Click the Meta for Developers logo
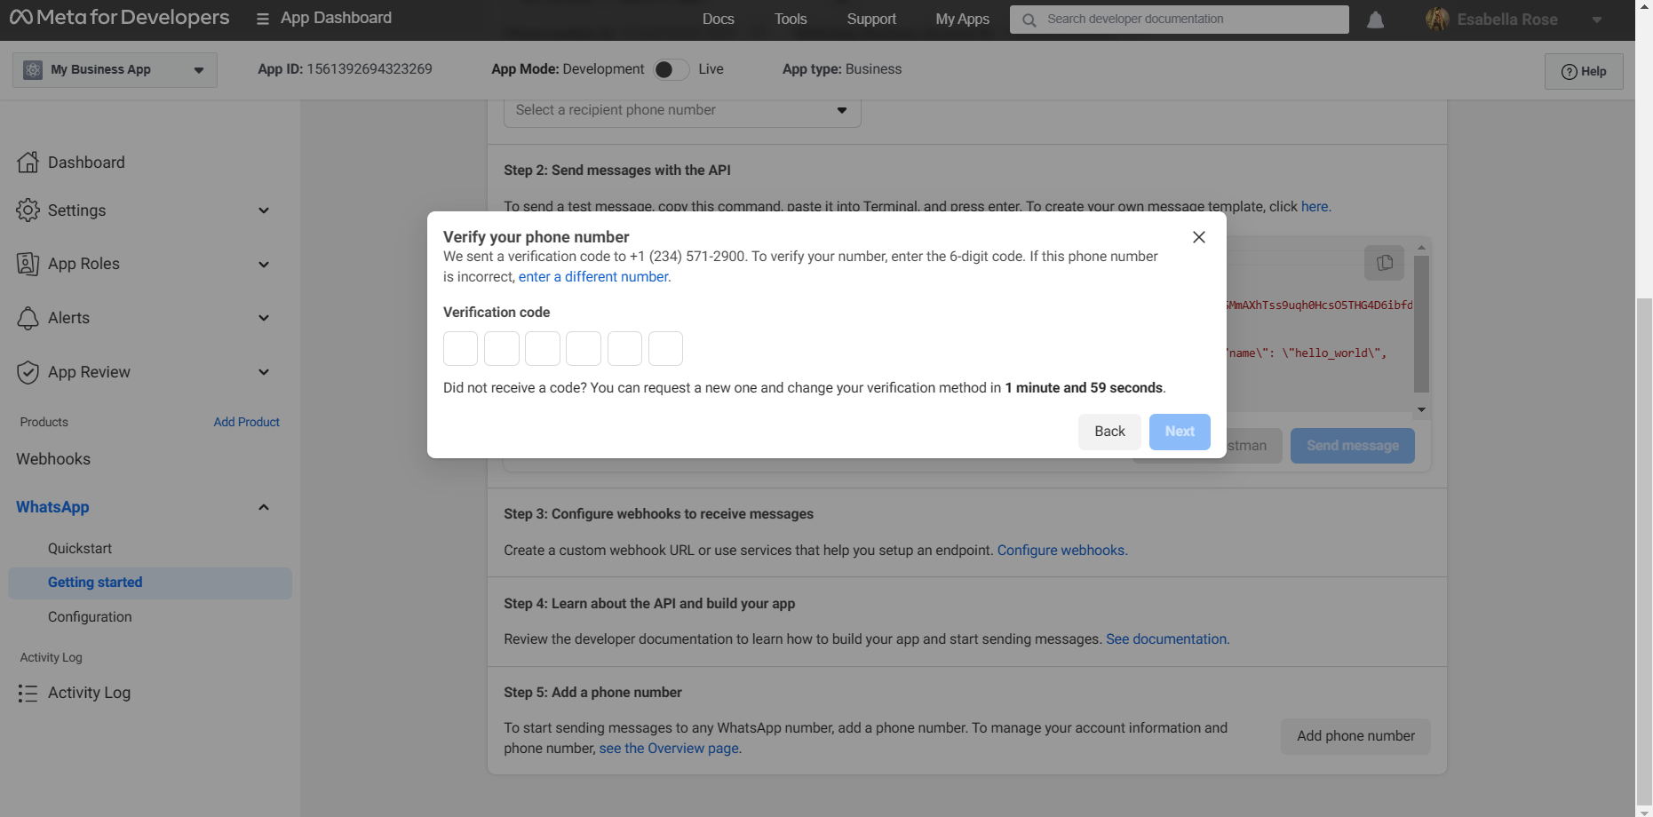Image resolution: width=1653 pixels, height=817 pixels. pyautogui.click(x=119, y=18)
